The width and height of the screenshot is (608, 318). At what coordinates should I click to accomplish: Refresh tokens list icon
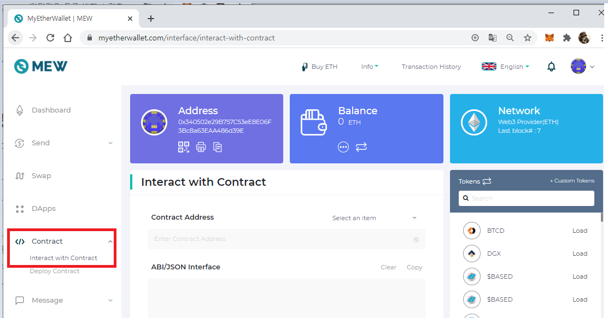point(487,181)
